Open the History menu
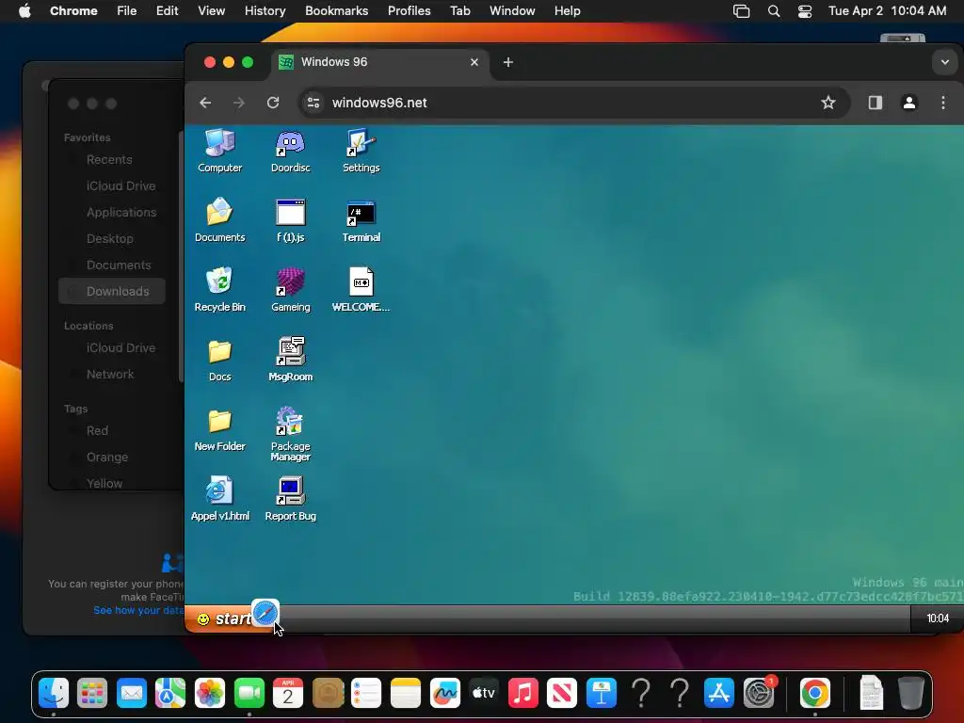This screenshot has width=964, height=723. [x=265, y=11]
